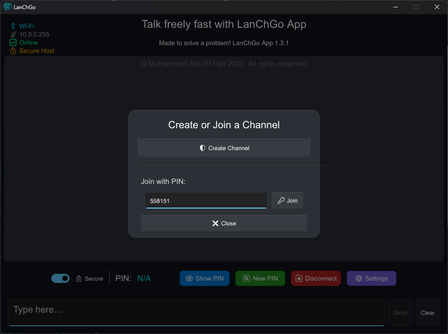Click the Send message button
The width and height of the screenshot is (448, 334).
400,313
